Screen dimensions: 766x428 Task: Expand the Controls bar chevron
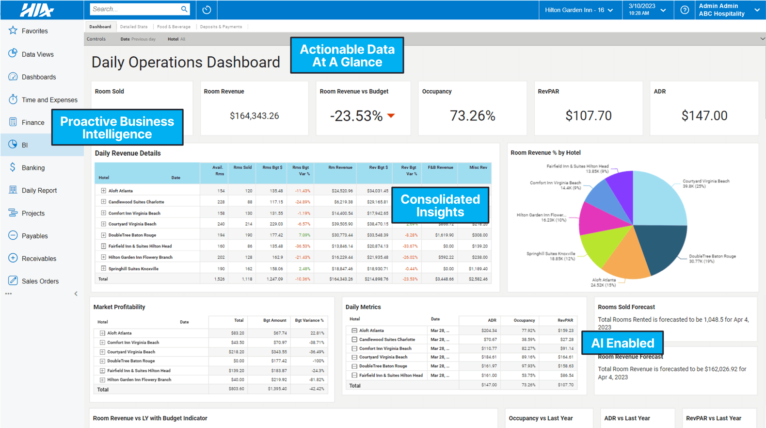pos(762,39)
